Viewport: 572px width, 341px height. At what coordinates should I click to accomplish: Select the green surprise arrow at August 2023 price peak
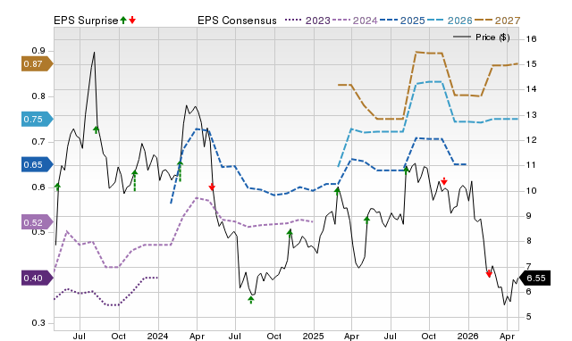pos(96,129)
